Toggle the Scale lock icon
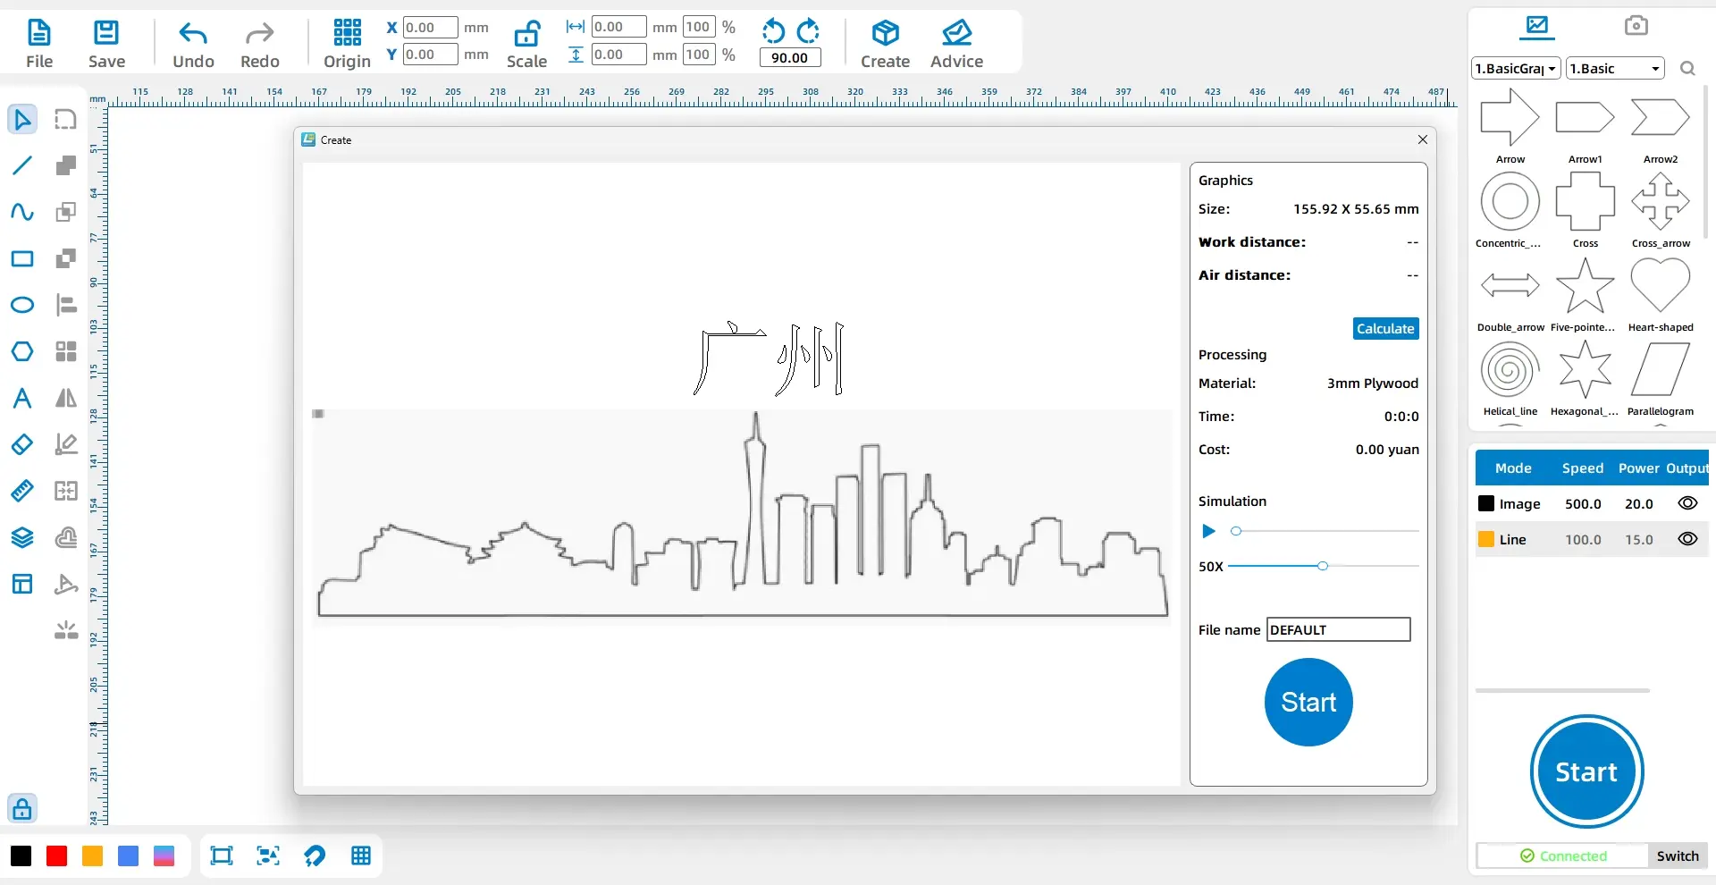This screenshot has width=1716, height=885. tap(526, 34)
